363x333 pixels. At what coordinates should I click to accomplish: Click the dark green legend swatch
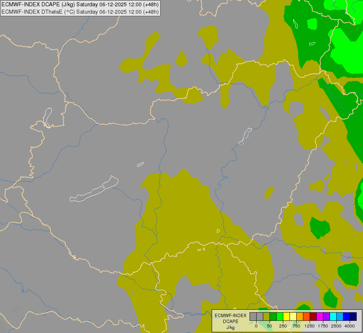click(x=273, y=316)
